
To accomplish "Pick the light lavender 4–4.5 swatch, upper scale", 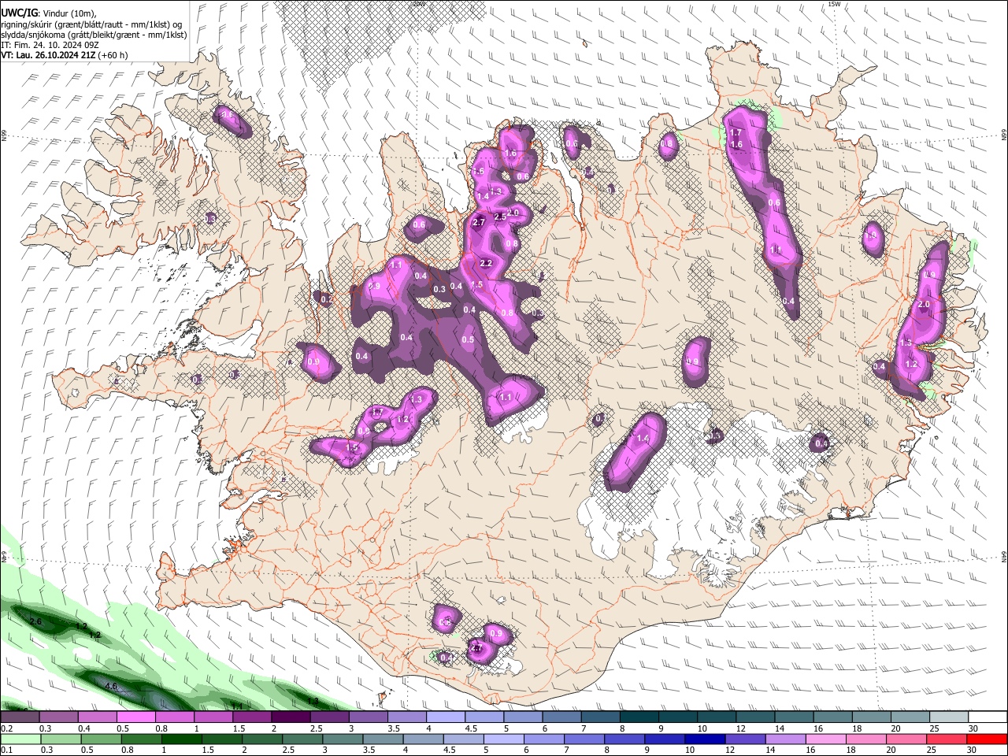I will tap(446, 717).
